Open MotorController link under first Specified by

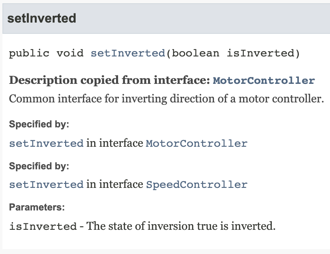[197, 144]
